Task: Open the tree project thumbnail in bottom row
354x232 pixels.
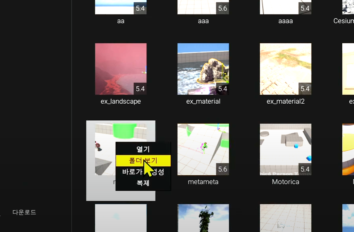Action: (x=203, y=218)
